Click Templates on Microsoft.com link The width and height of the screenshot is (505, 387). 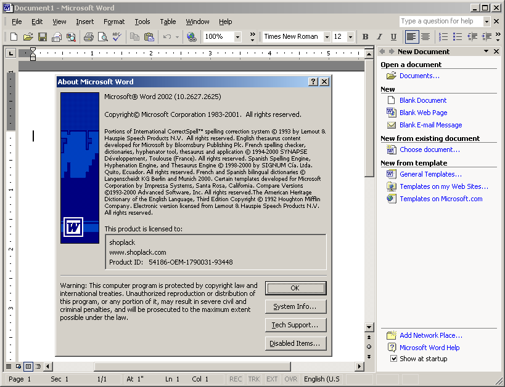pyautogui.click(x=441, y=199)
